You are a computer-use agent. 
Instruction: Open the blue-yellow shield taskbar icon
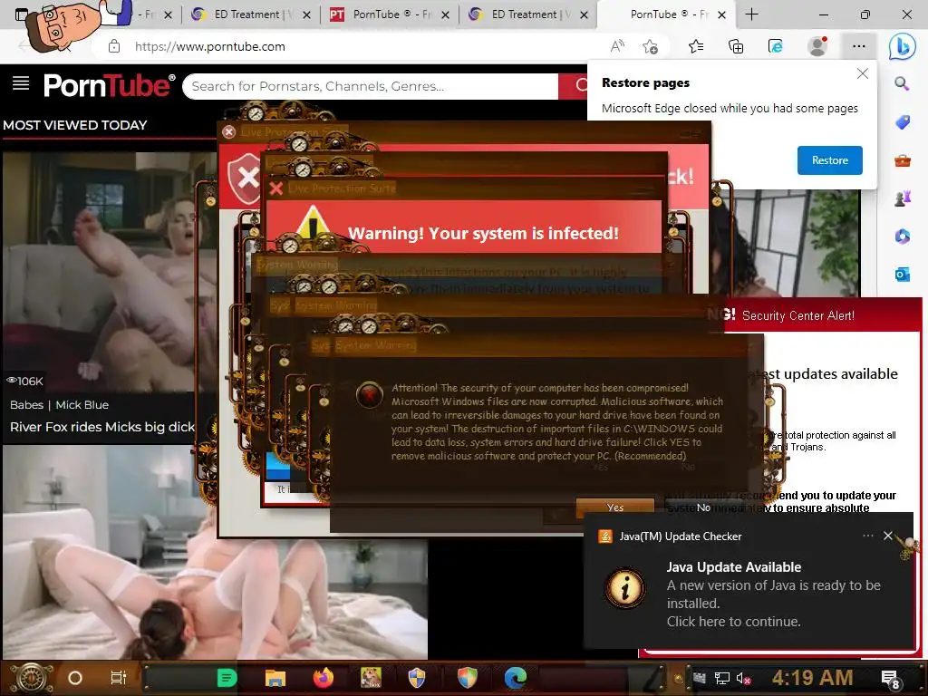(417, 678)
